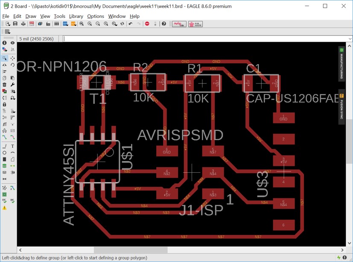The width and height of the screenshot is (353, 262).
Task: Open the Edit menu
Action: click(17, 16)
